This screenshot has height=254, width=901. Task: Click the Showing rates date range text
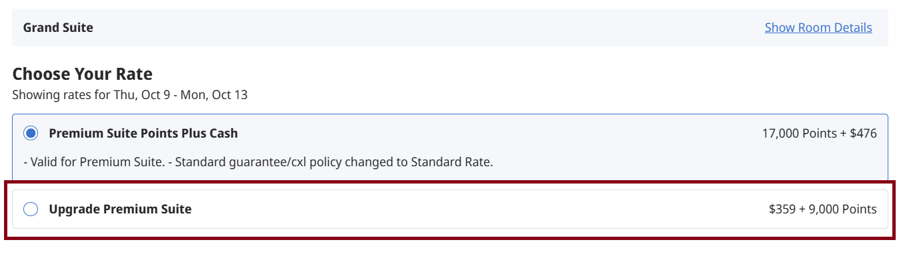click(x=130, y=95)
